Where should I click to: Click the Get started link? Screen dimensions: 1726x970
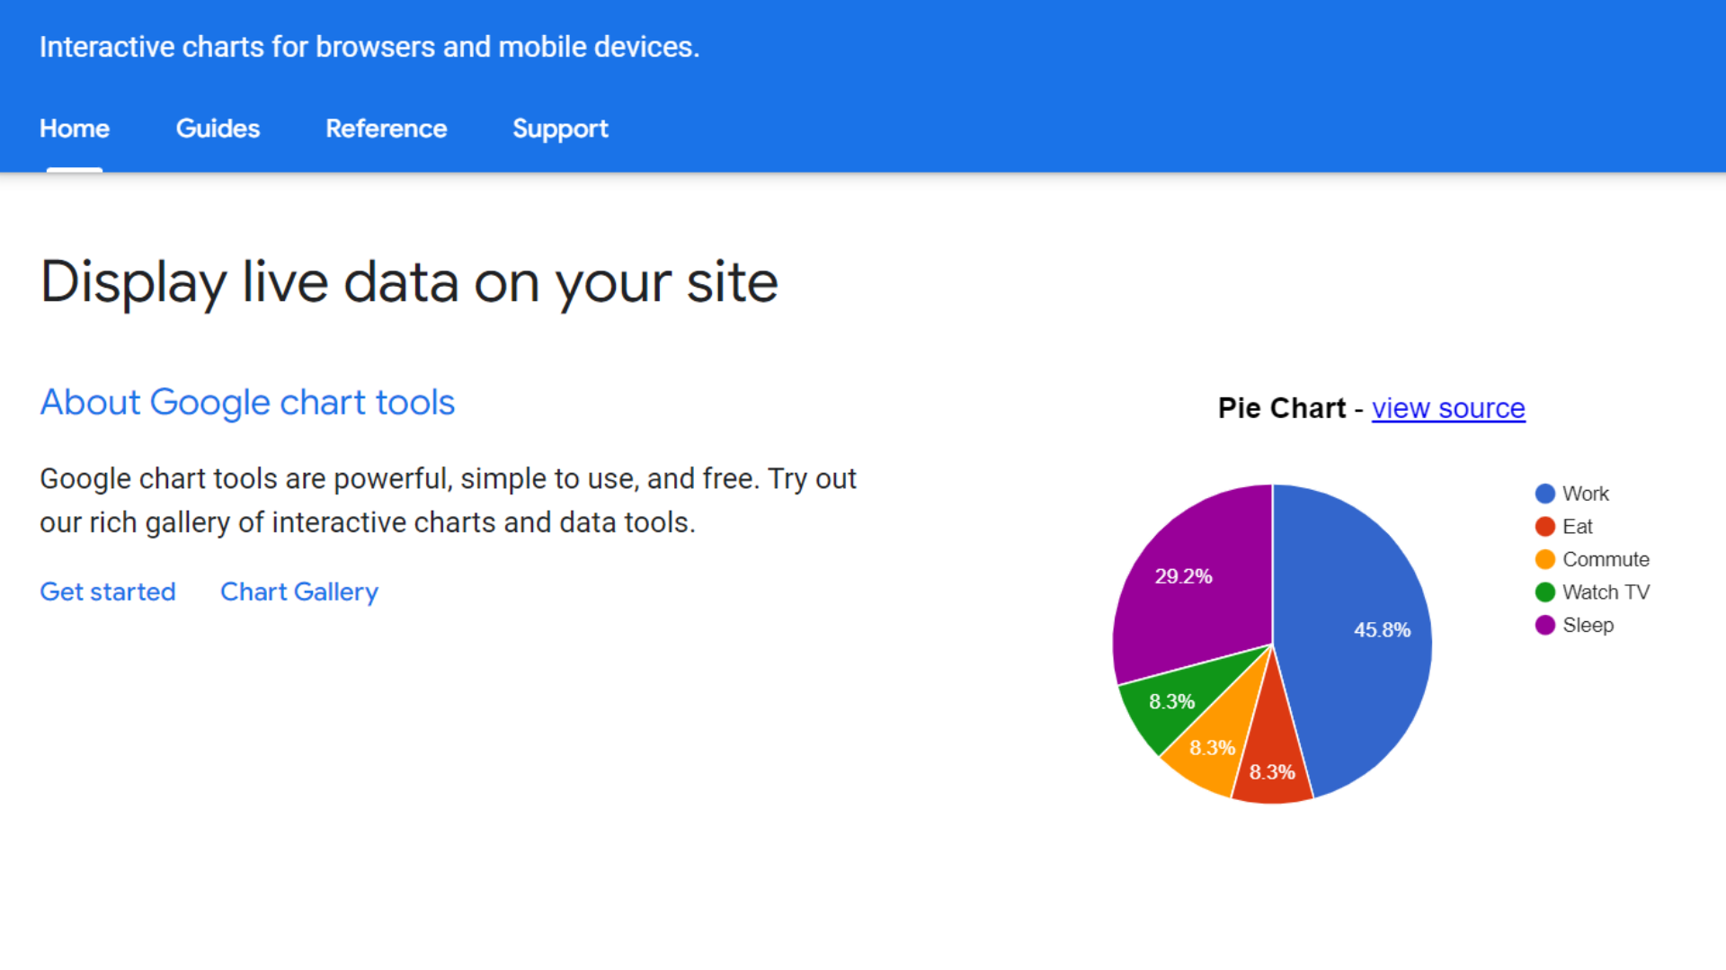tap(107, 592)
